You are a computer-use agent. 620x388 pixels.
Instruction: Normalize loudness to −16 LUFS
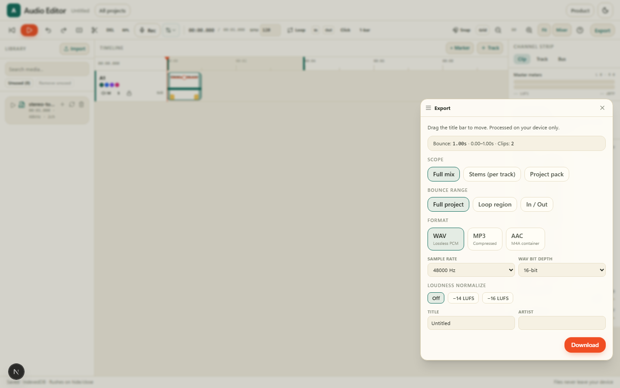498,298
